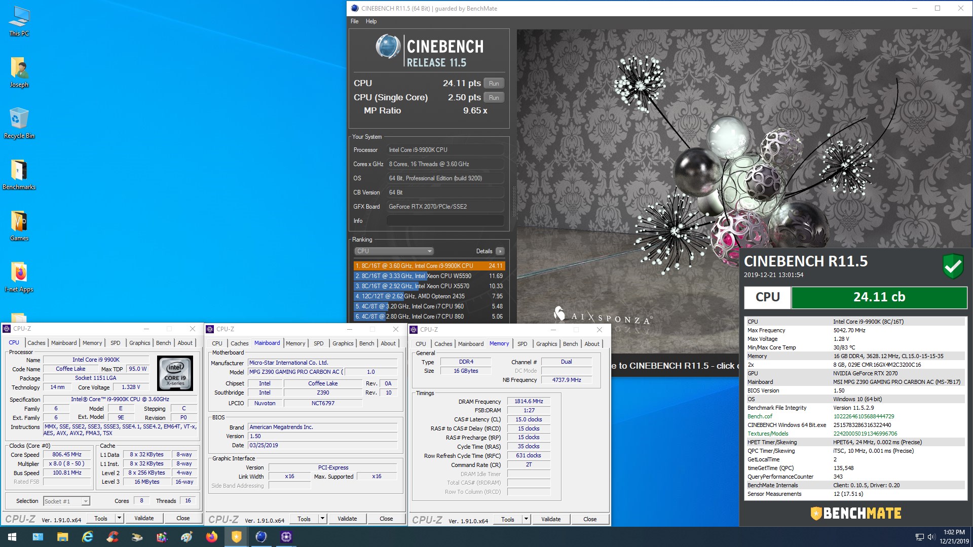Open File Explorer from the taskbar
973x547 pixels.
62,537
